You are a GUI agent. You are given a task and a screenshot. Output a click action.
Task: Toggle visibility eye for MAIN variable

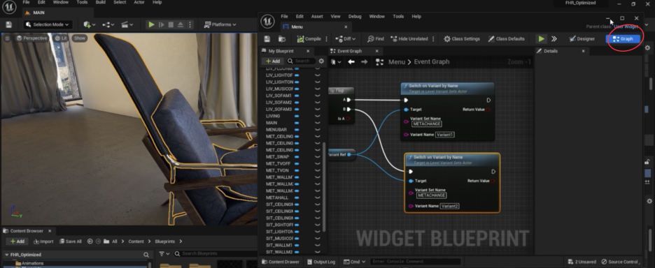[318, 123]
